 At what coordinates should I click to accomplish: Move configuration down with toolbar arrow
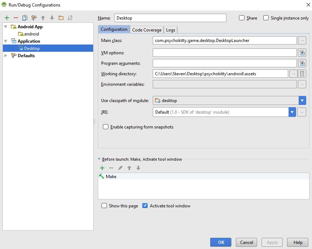point(52,18)
